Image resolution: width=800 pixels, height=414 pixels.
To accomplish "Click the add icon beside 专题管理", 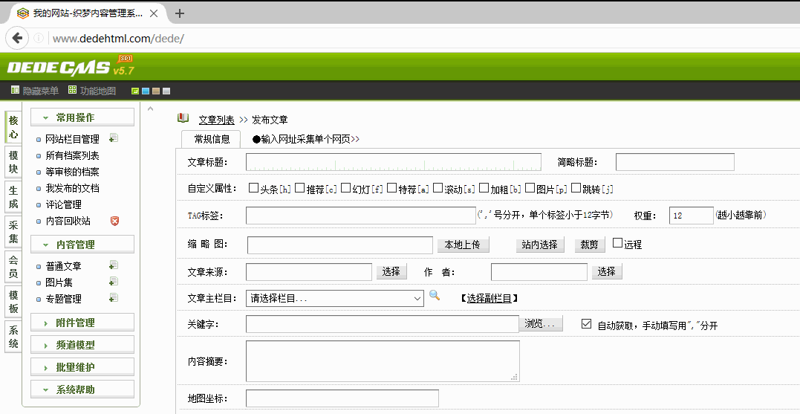I will tap(114, 297).
